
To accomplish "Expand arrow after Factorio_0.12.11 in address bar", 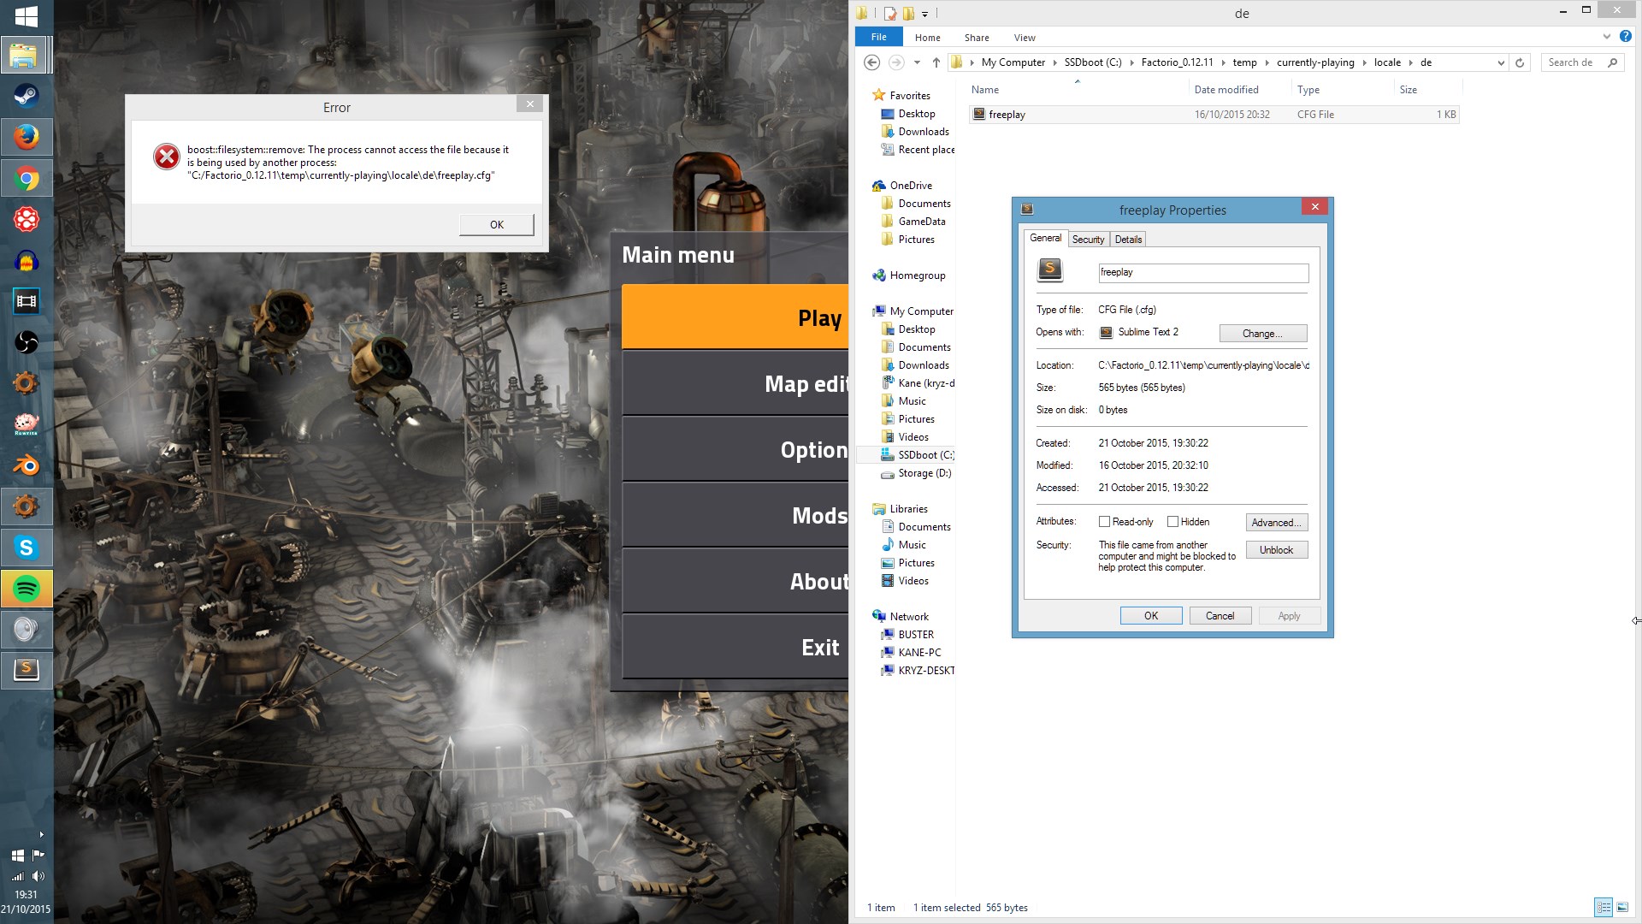I will point(1223,62).
